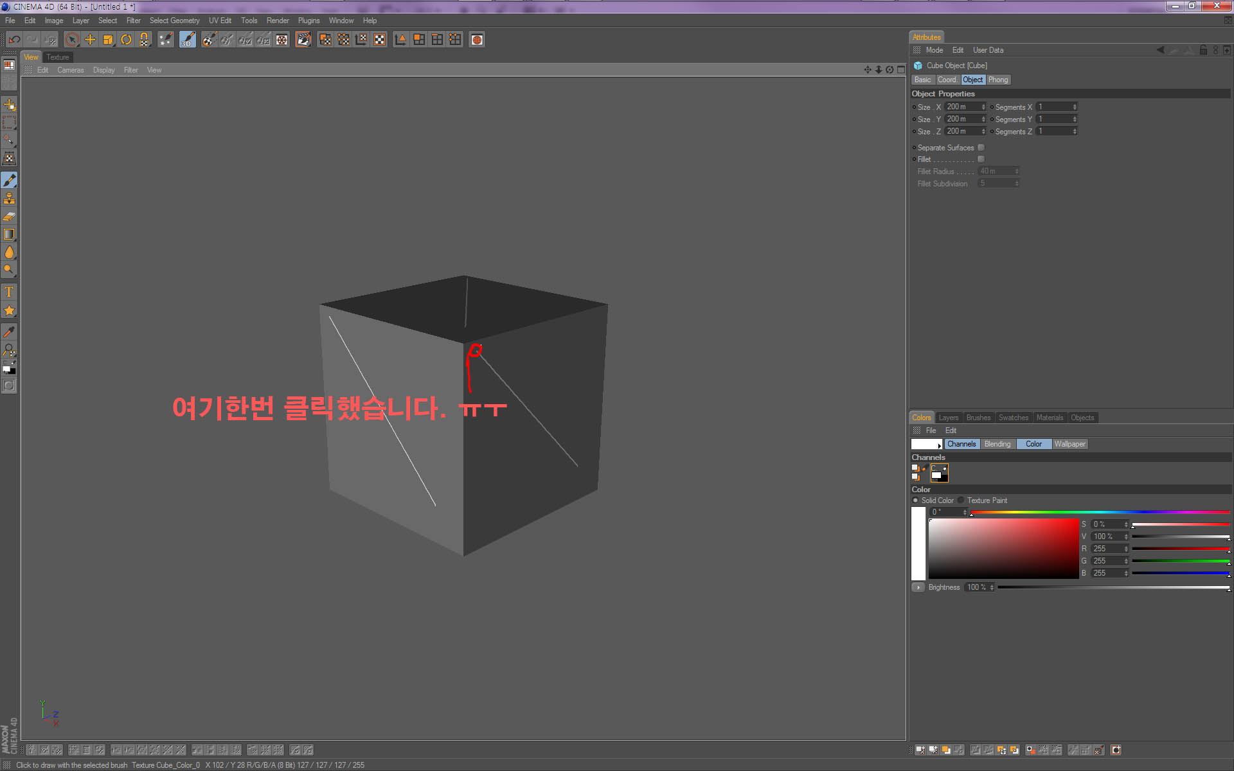Viewport: 1234px width, 771px height.
Task: Click the padlock lock icon in toolbar
Action: pyautogui.click(x=144, y=40)
